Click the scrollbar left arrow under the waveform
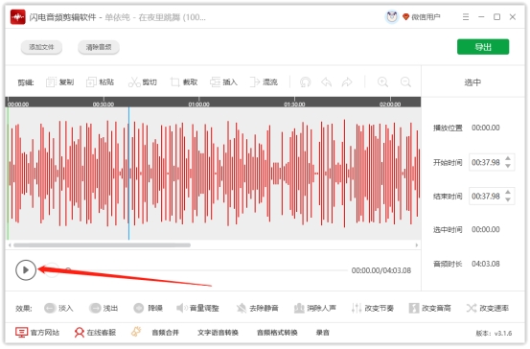The height and width of the screenshot is (349, 530). coord(10,244)
